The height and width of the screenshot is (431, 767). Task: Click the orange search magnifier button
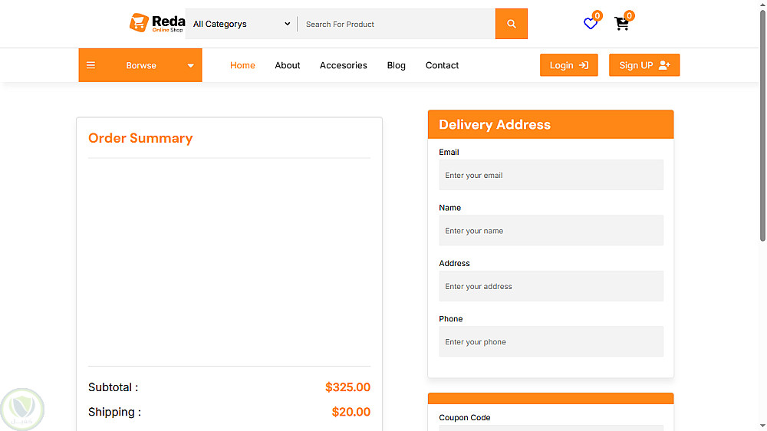pyautogui.click(x=512, y=24)
